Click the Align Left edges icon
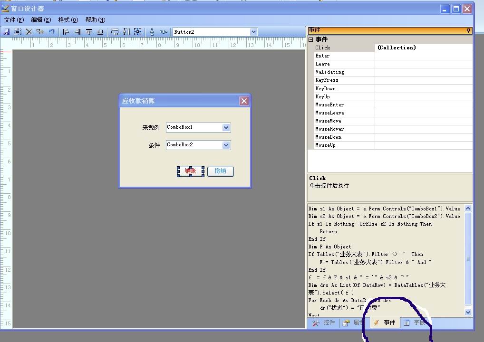The image size is (484, 342). tap(66, 32)
